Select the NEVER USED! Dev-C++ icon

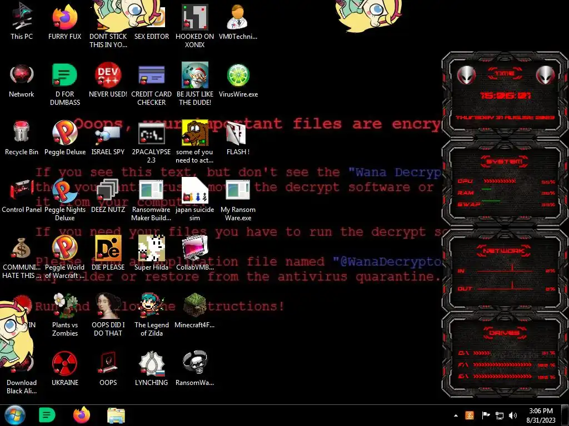pyautogui.click(x=108, y=80)
